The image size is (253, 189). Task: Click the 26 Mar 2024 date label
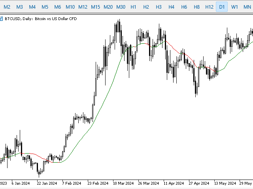[x=149, y=183]
